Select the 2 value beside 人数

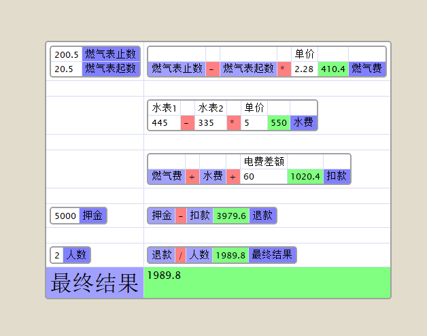coord(57,255)
